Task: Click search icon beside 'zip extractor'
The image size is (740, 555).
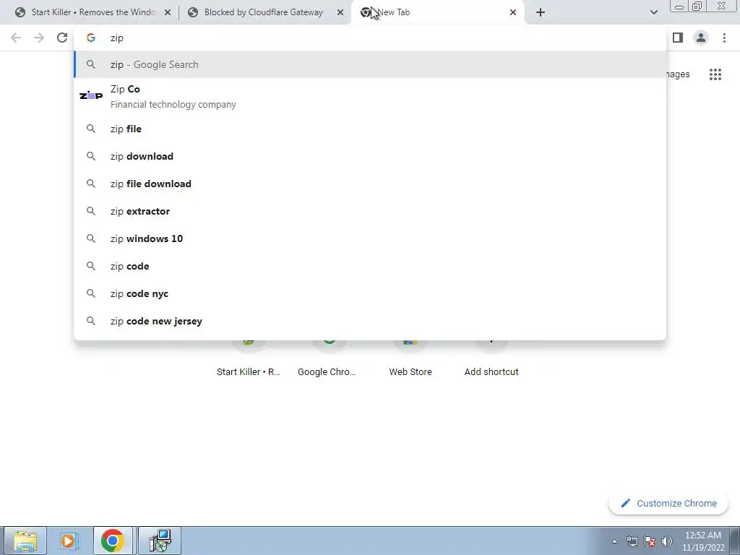Action: tap(90, 211)
